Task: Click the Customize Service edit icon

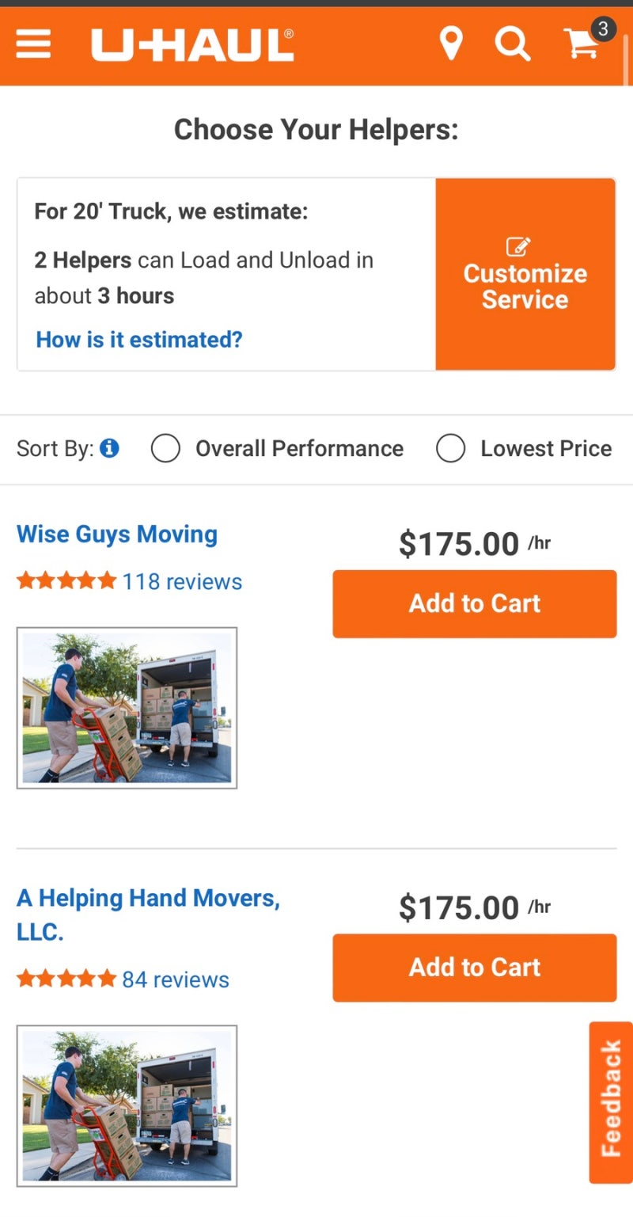Action: 518,246
